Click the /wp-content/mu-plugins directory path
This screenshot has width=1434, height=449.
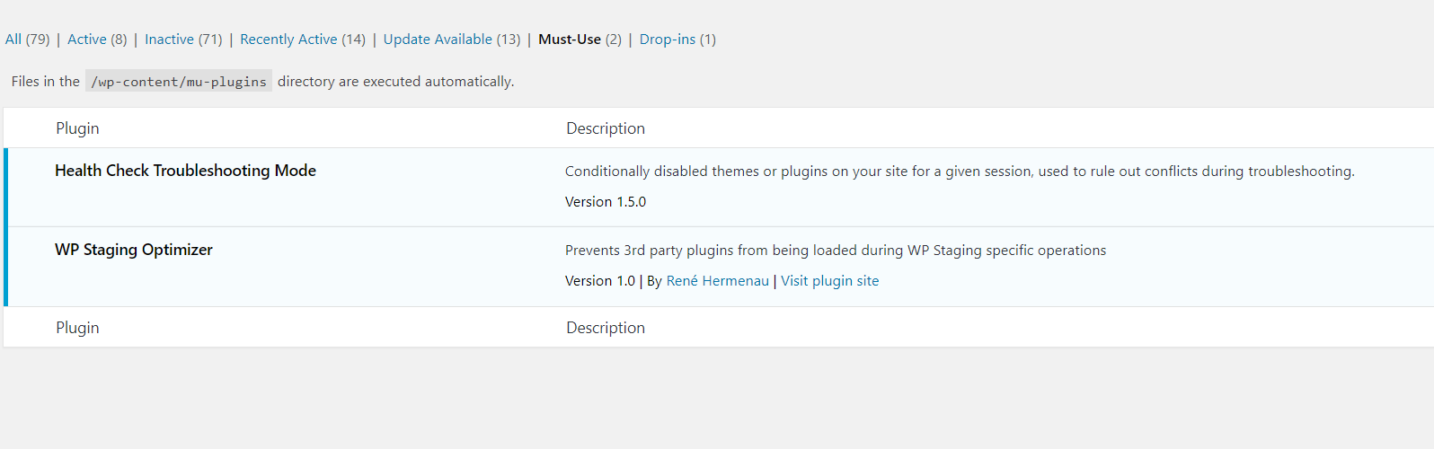coord(179,82)
